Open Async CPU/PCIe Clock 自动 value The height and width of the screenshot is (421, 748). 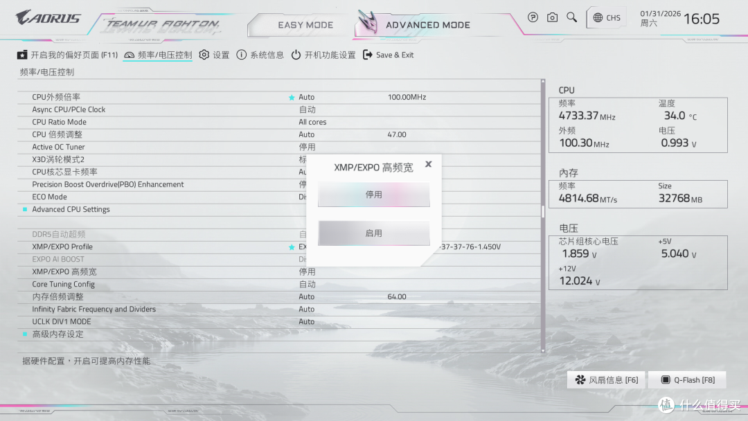click(x=308, y=109)
